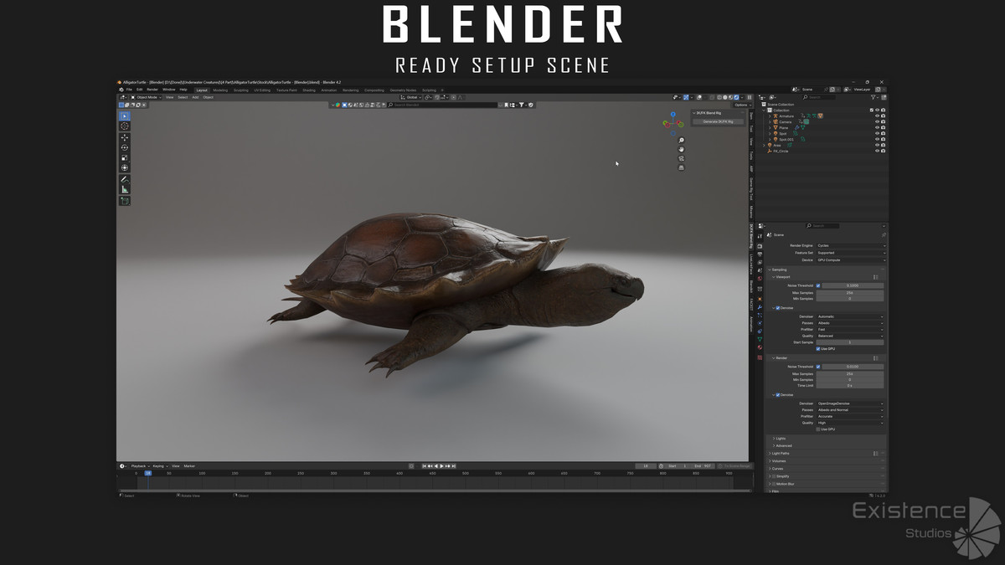The height and width of the screenshot is (565, 1005).
Task: Click the viewport Noise Threshold value field
Action: click(853, 285)
